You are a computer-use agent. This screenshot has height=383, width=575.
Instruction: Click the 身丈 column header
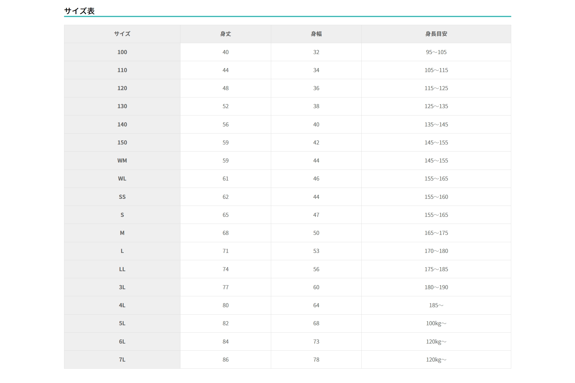coord(226,34)
